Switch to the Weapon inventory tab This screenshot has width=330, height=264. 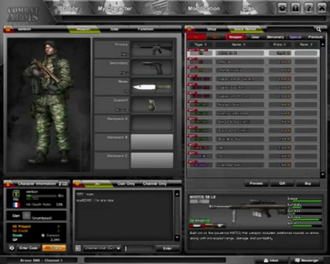click(84, 29)
